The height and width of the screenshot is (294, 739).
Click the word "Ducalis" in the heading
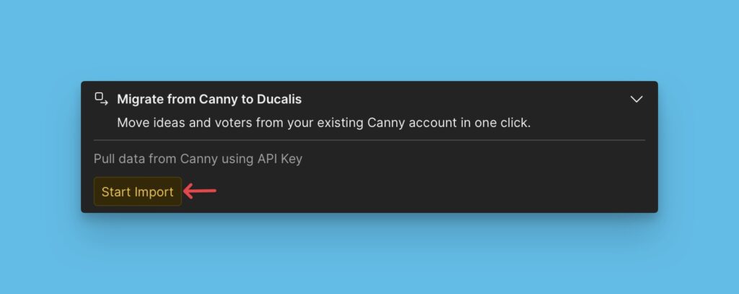(x=277, y=99)
